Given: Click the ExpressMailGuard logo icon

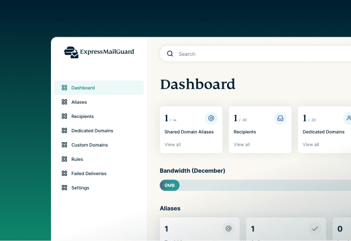Looking at the screenshot, I should tap(71, 52).
